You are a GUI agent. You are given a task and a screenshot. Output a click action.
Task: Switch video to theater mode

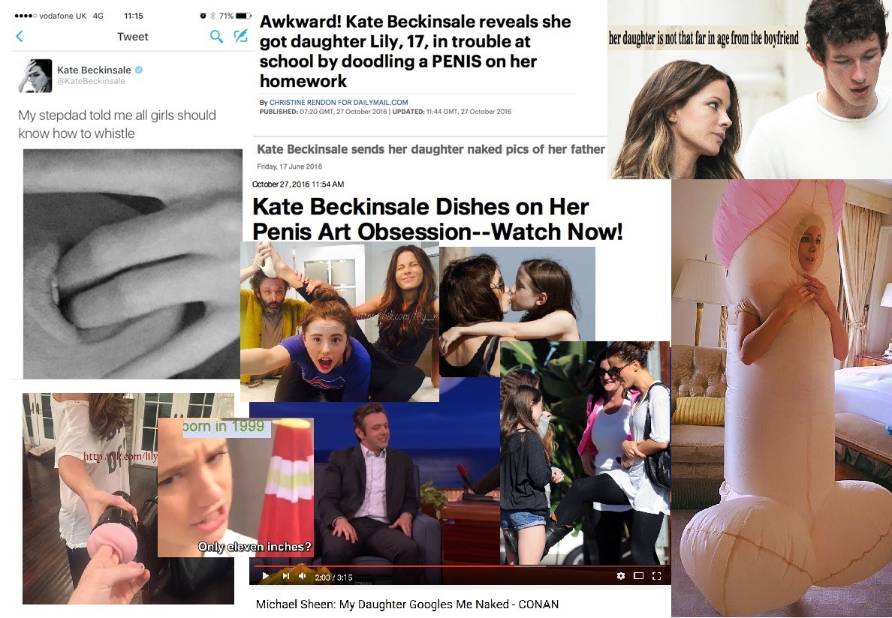coord(638,576)
